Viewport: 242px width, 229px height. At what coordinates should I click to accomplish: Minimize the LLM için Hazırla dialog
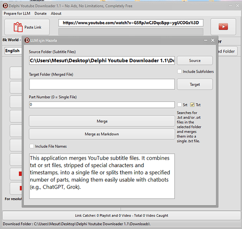click(x=206, y=40)
